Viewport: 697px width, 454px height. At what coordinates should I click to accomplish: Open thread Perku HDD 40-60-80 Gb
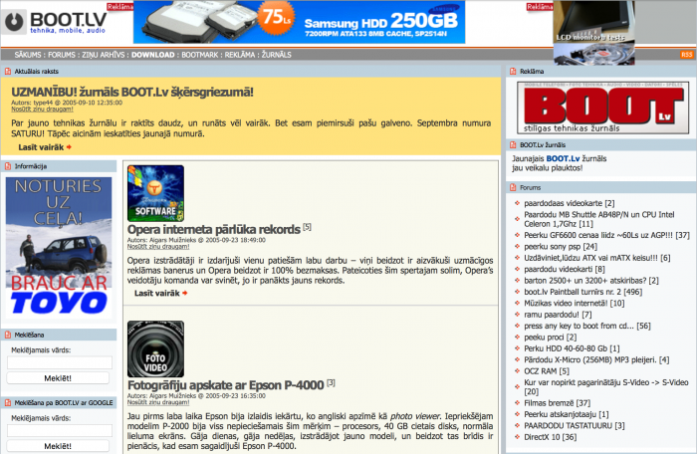[572, 348]
